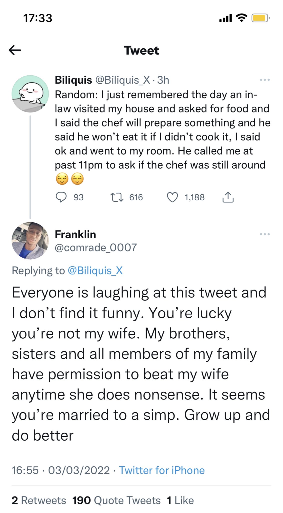Tap the battery icon in status bar
This screenshot has height=513, width=283.
point(260,18)
